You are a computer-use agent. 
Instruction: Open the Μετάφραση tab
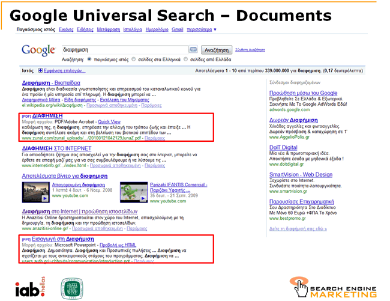click(109, 29)
